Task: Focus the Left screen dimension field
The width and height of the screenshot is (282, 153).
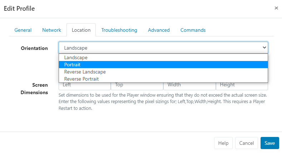Action: (x=85, y=86)
